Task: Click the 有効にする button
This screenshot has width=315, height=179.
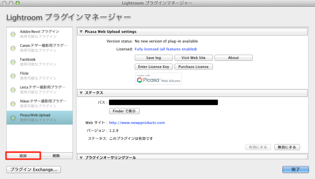Action: (258, 147)
